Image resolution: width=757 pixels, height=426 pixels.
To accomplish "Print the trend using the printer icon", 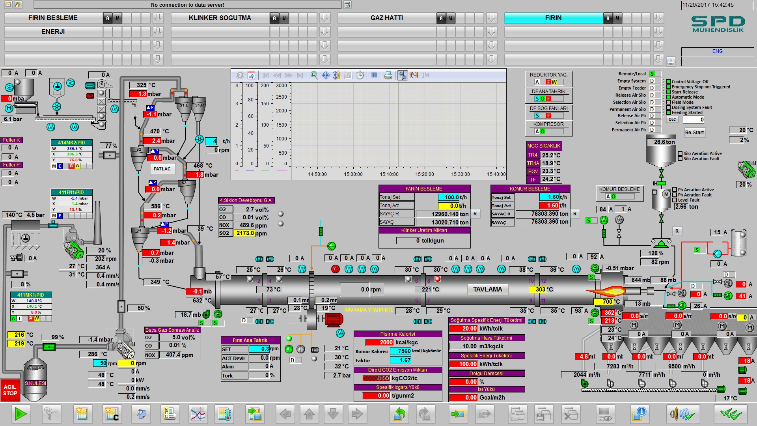I will 388,75.
